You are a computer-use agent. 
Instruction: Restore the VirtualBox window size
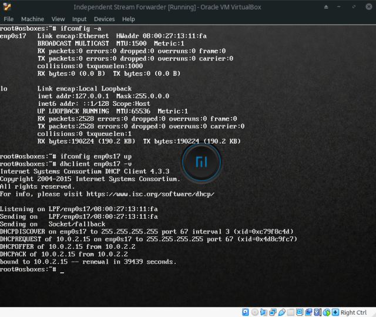click(354, 6)
